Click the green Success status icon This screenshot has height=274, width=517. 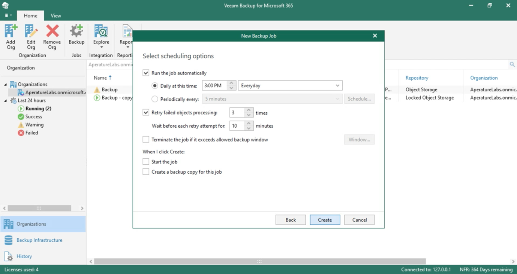click(21, 117)
